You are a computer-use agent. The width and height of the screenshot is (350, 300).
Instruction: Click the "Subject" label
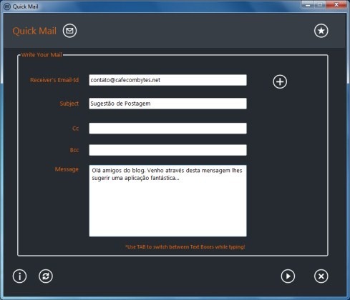coord(69,104)
